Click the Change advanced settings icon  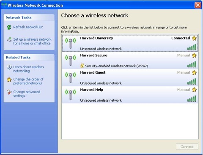9,92
